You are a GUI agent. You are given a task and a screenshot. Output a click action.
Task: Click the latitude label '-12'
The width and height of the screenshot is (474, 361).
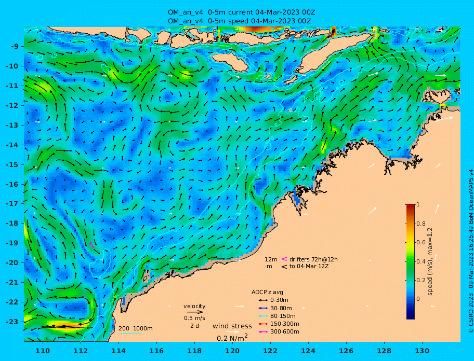click(x=14, y=106)
